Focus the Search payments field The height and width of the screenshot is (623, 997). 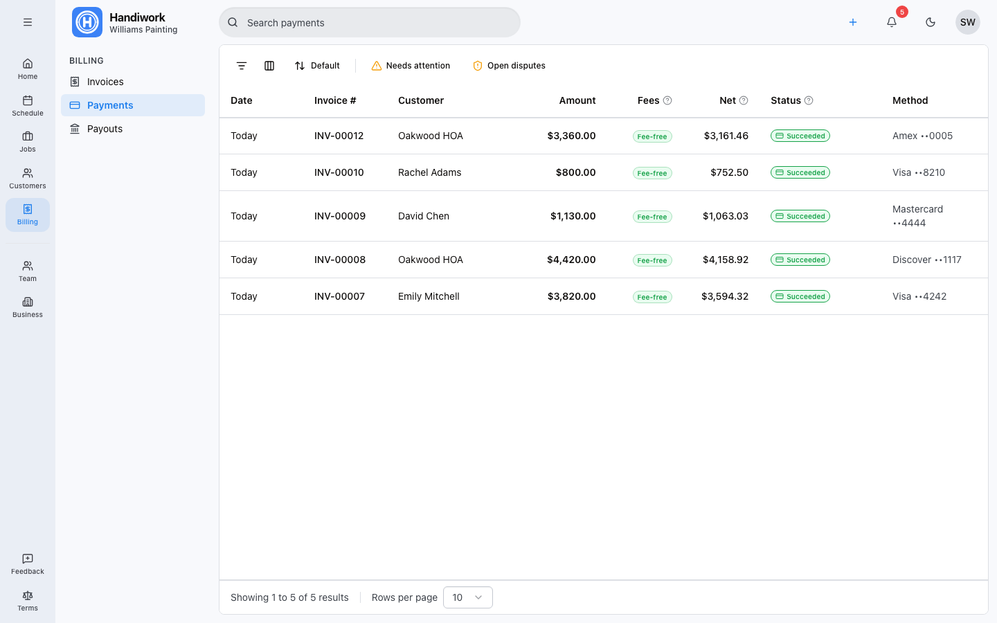370,22
